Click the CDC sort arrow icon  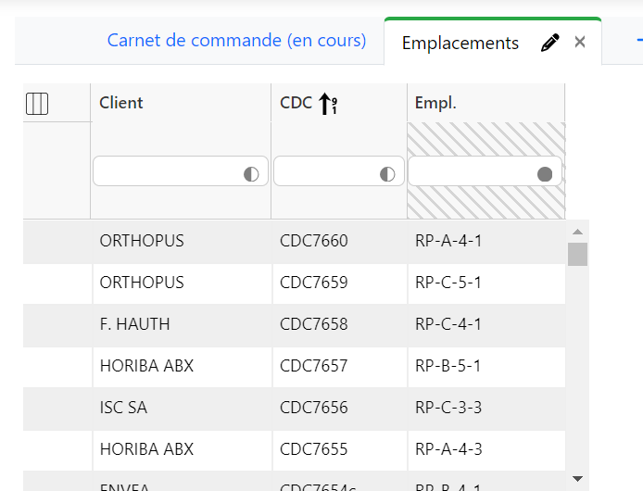coord(327,105)
